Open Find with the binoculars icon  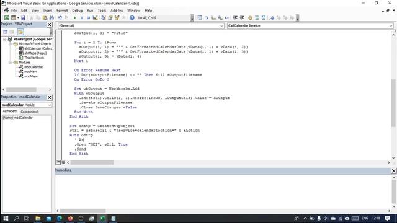click(51, 18)
